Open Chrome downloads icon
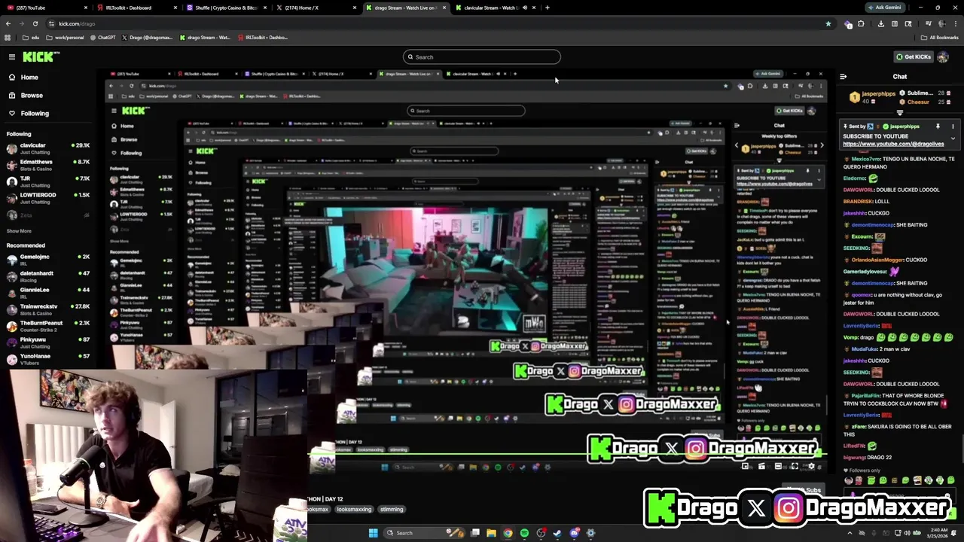 pyautogui.click(x=881, y=24)
